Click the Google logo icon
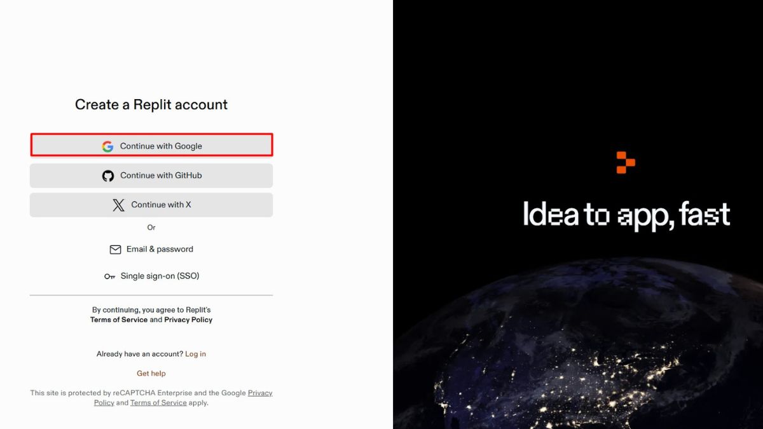The image size is (763, 429). [x=107, y=146]
